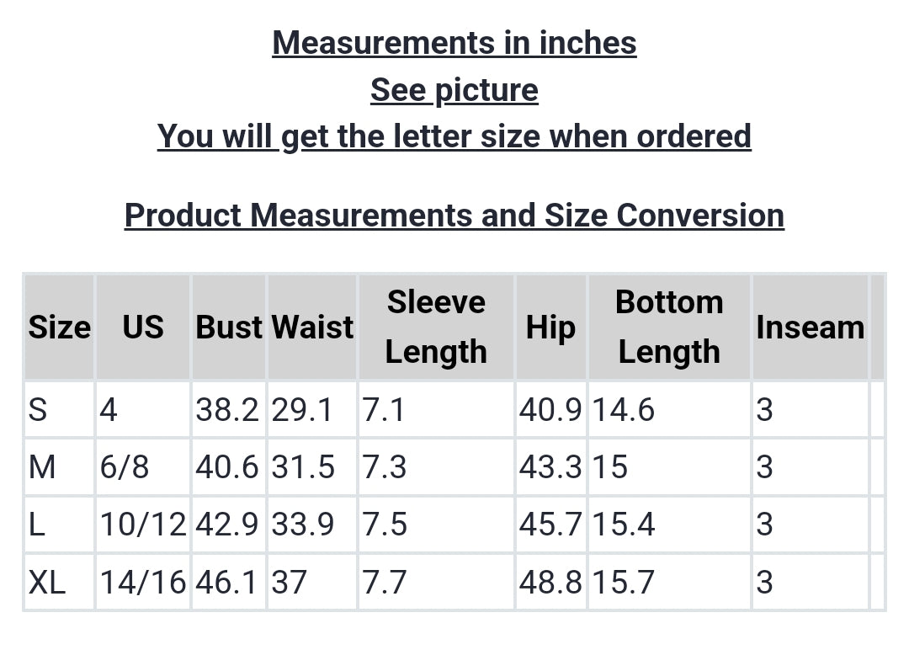Select the Bottom Length column header
Viewport: 909px width, 655px height.
pos(669,327)
